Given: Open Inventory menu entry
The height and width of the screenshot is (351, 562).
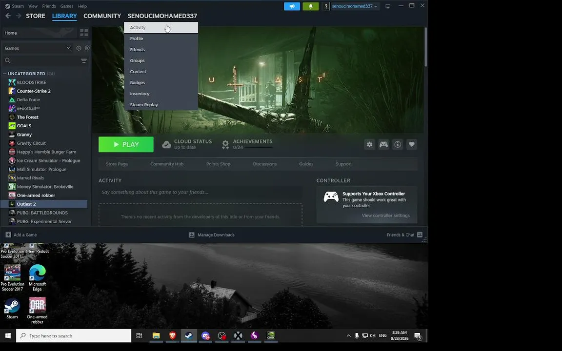Looking at the screenshot, I should point(161,94).
